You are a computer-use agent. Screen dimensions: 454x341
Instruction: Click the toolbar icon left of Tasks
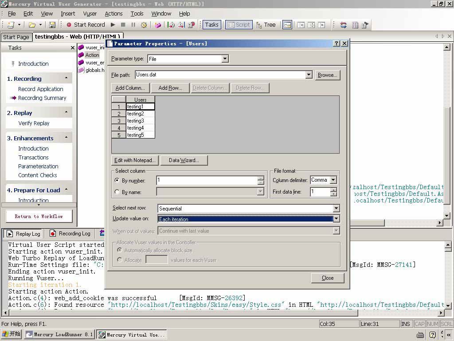[x=192, y=25]
